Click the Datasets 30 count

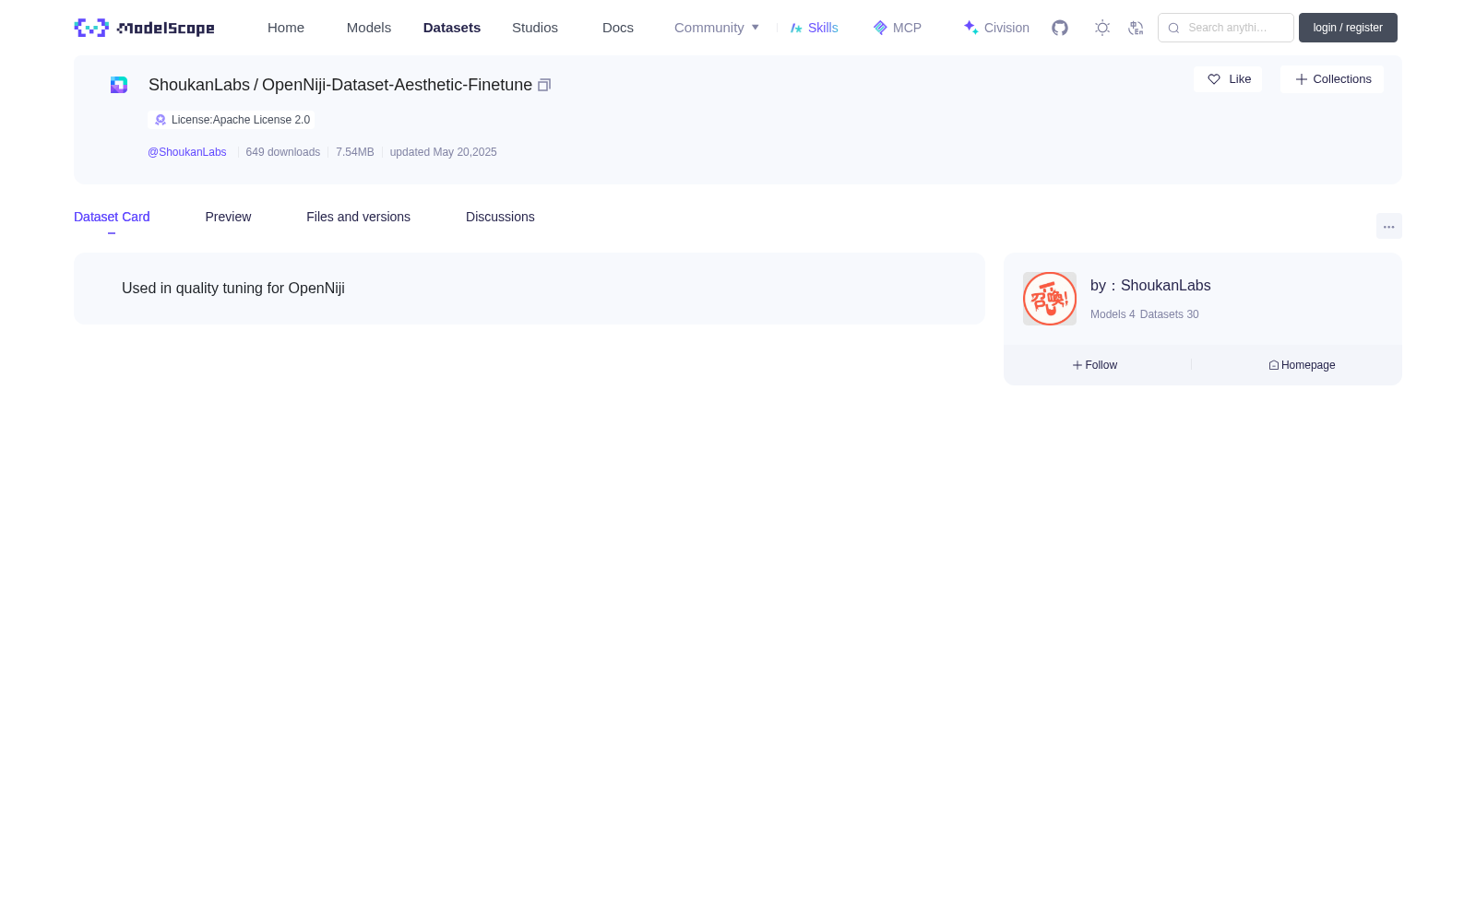coord(1170,314)
